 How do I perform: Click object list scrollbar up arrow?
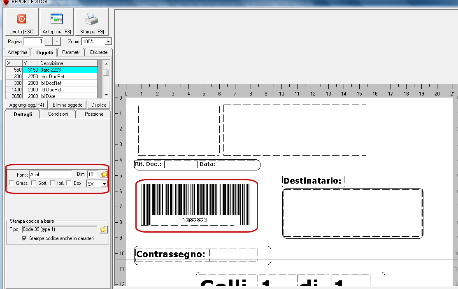point(106,63)
